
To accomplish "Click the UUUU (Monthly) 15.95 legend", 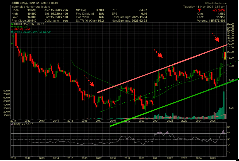I will [29, 24].
